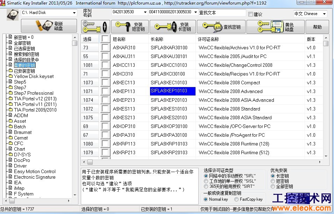Click the document icon next to Easy Motion Control
Viewport: 334px width, 214px height.
click(10, 171)
